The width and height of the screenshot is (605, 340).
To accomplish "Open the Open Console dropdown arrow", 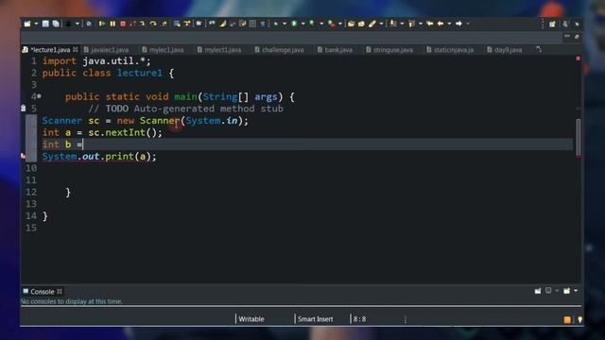I will pos(576,291).
